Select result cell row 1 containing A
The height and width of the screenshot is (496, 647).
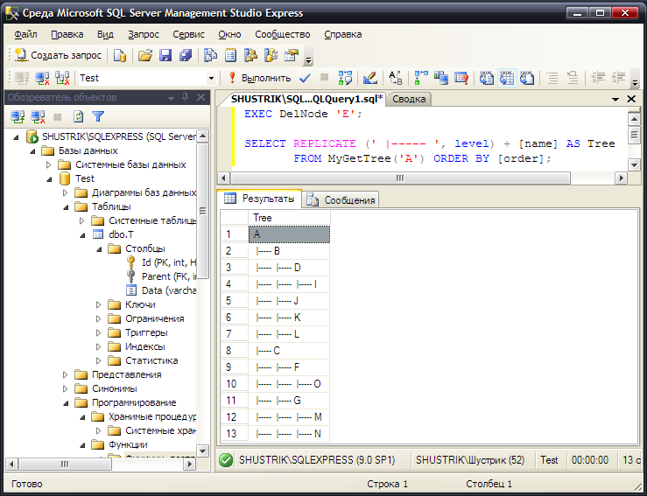point(289,234)
